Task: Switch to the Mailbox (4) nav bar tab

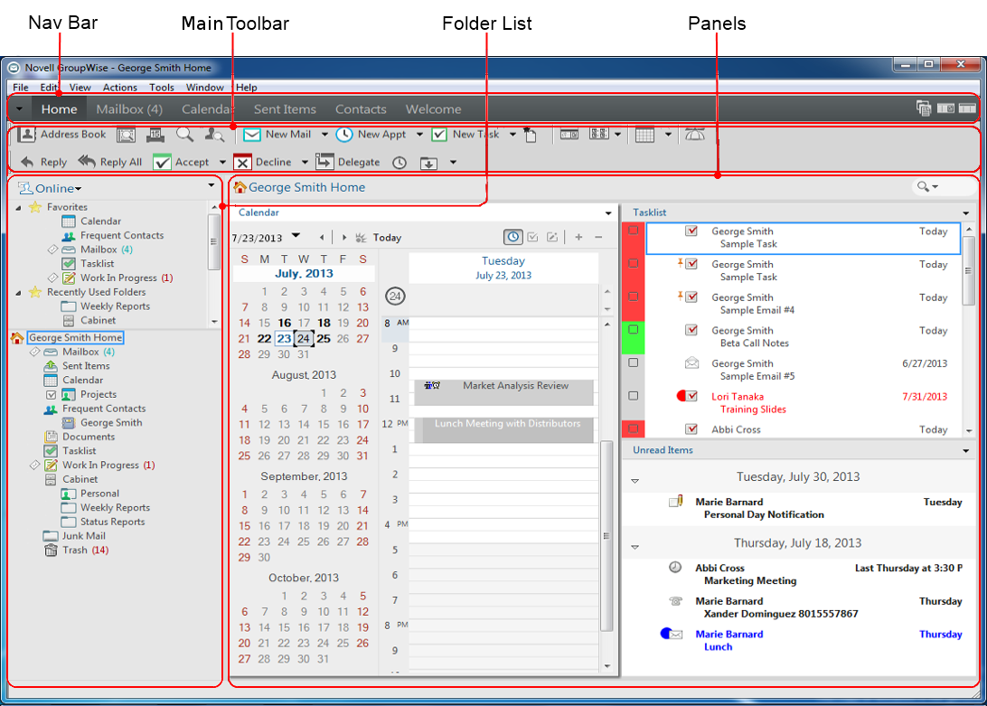Action: tap(129, 109)
